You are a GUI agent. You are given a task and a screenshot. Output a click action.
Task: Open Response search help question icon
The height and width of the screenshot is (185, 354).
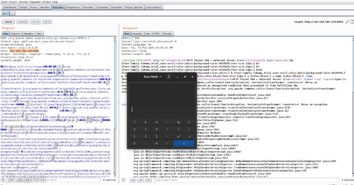click(x=123, y=180)
